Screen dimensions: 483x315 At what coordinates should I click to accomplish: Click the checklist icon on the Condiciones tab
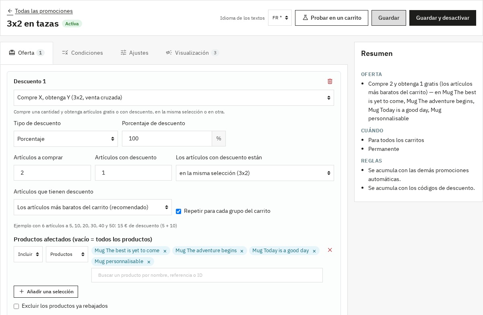pyautogui.click(x=65, y=53)
